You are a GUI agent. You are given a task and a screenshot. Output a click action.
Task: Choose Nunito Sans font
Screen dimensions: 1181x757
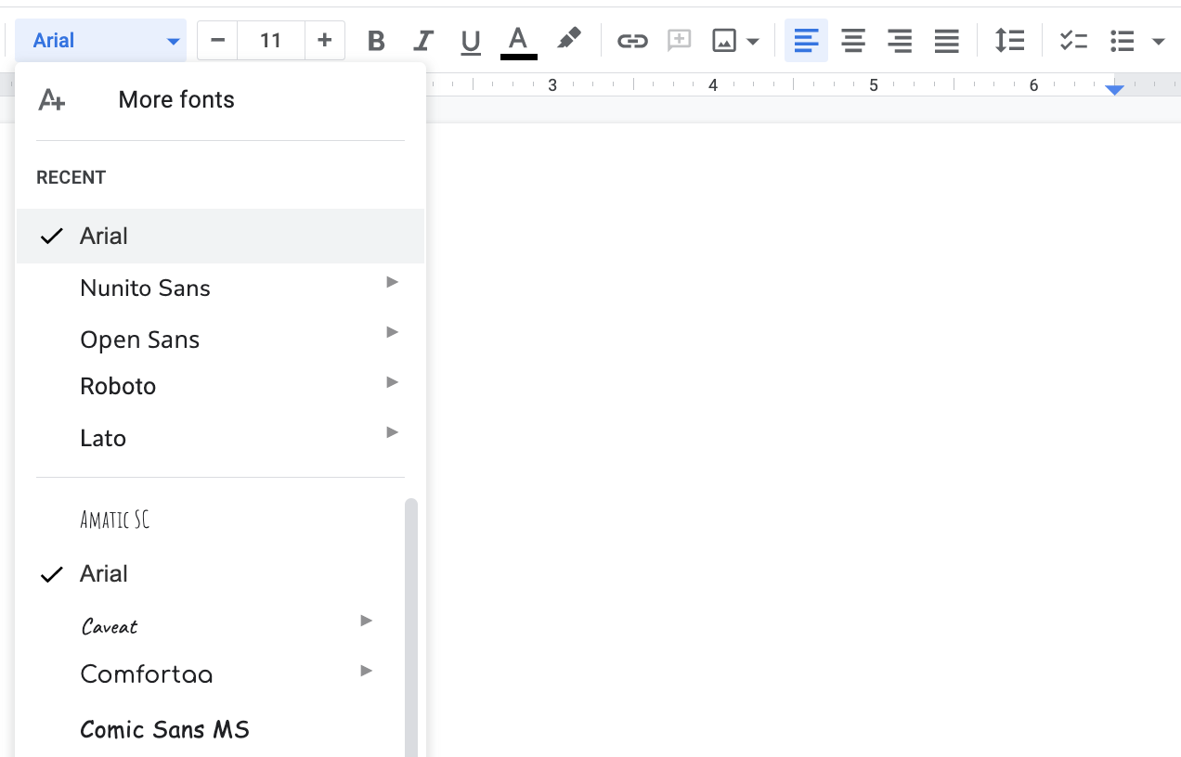[221, 288]
